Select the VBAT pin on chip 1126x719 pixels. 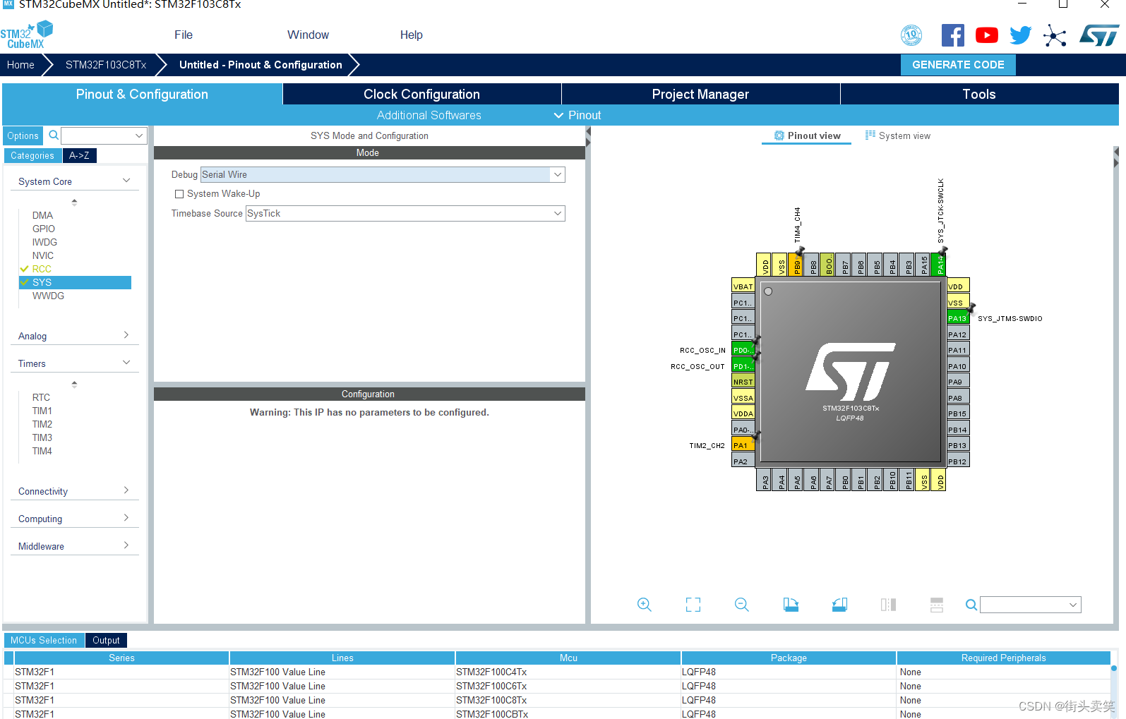click(x=743, y=286)
